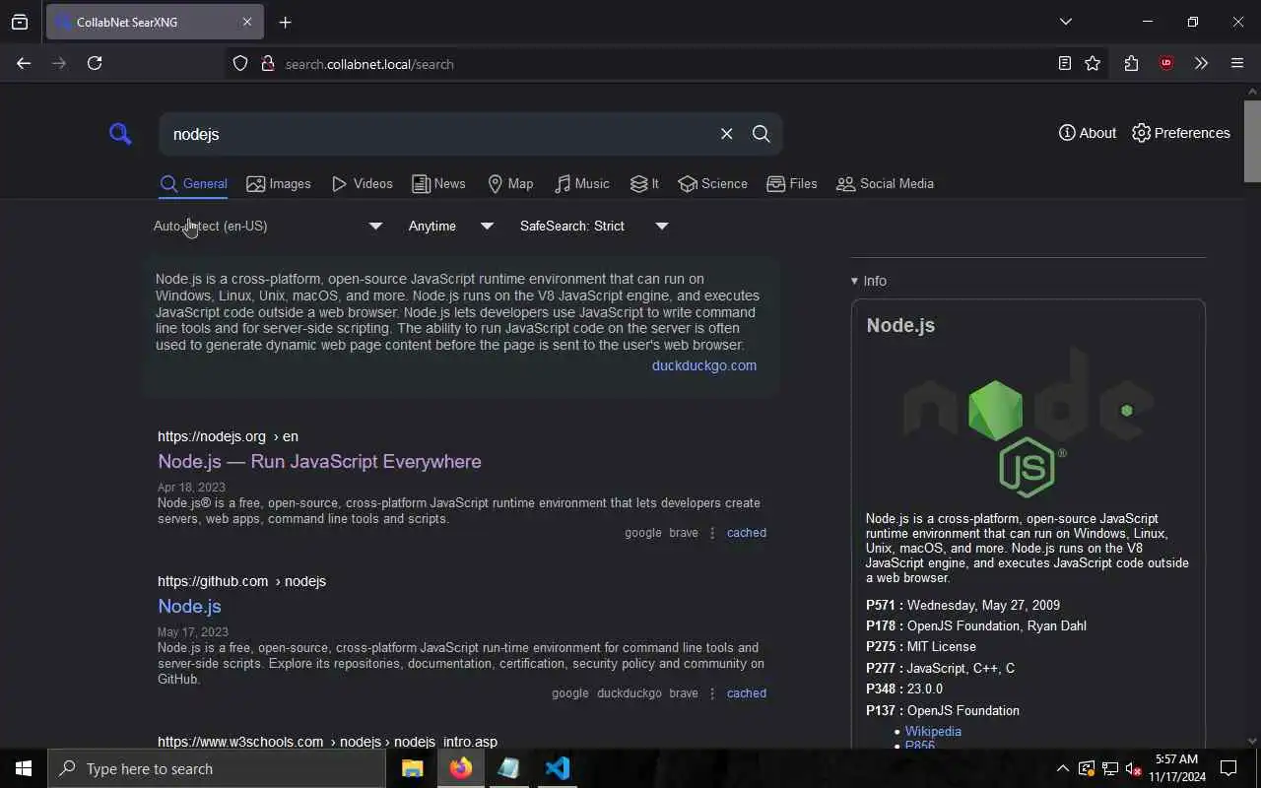Bookmark this page with the star
The image size is (1261, 788).
tap(1093, 63)
